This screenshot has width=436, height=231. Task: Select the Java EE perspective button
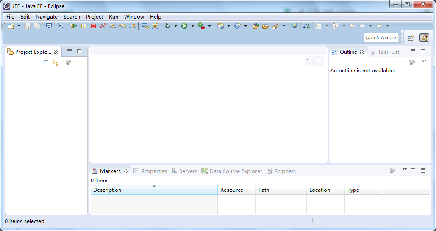(x=424, y=38)
